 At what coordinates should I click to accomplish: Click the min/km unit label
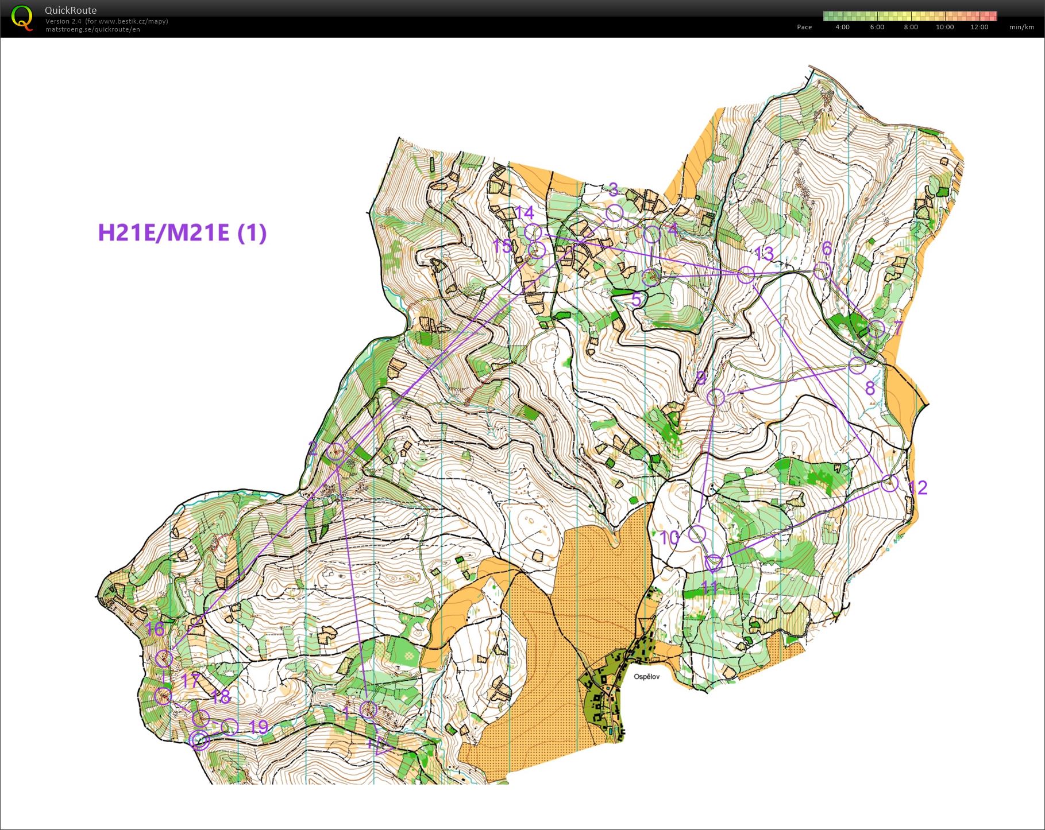(1021, 27)
